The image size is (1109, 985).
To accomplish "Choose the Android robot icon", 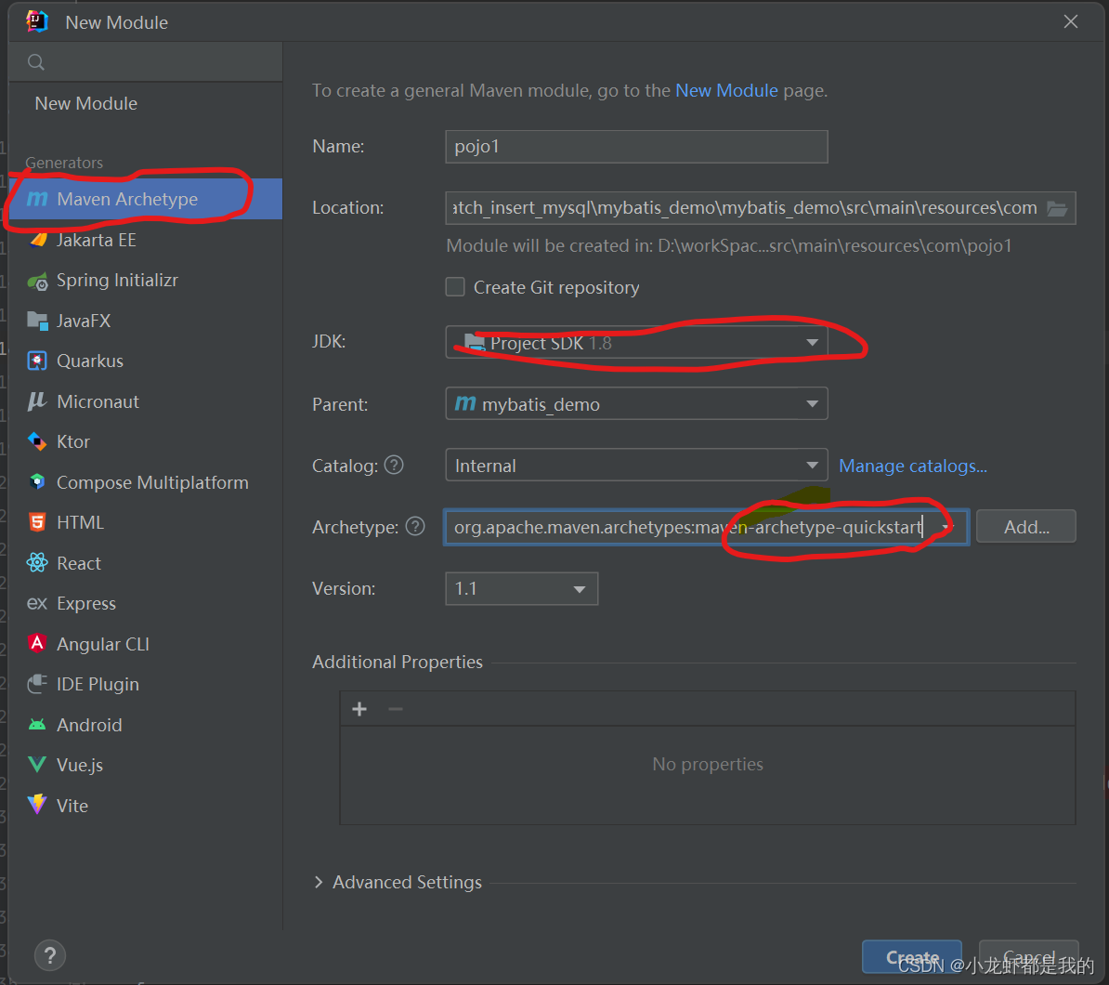I will tap(37, 725).
